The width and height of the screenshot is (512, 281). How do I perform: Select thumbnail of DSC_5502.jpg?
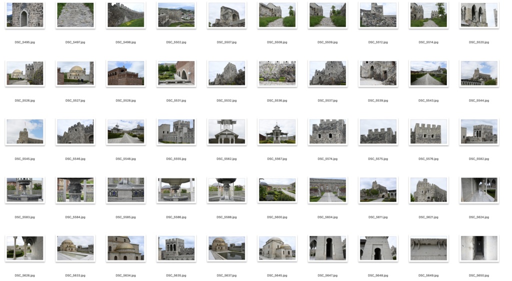click(x=176, y=15)
